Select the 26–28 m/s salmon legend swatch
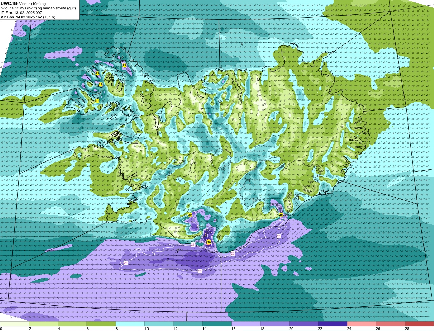 coord(391,324)
